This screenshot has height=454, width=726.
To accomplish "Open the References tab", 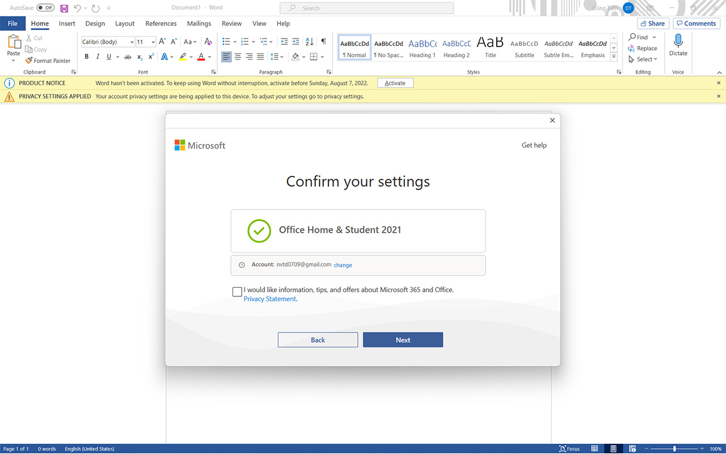I will pos(161,23).
